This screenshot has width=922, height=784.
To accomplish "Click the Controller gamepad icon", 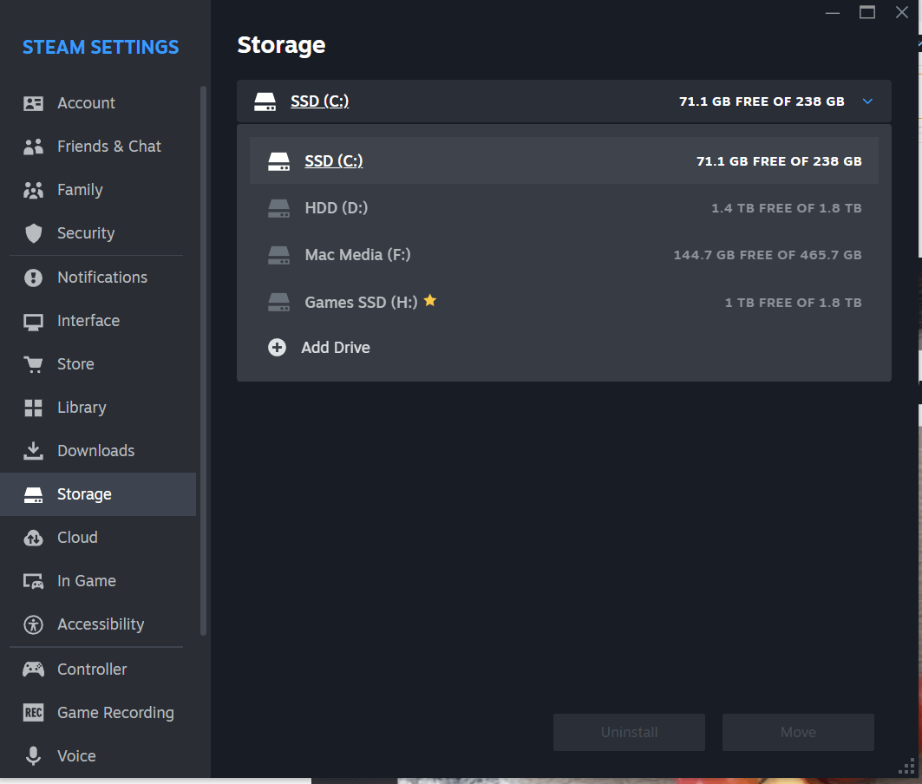I will [34, 670].
